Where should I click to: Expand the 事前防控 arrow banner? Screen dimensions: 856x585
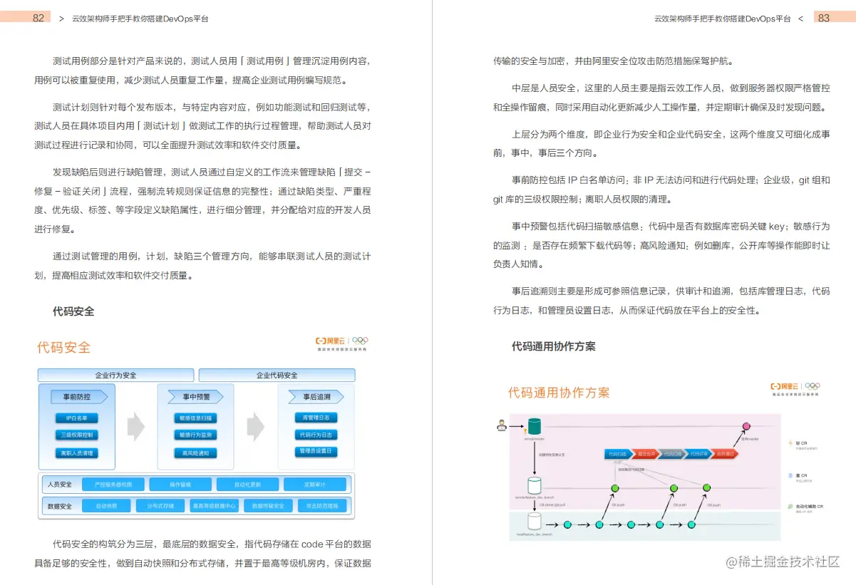click(80, 397)
